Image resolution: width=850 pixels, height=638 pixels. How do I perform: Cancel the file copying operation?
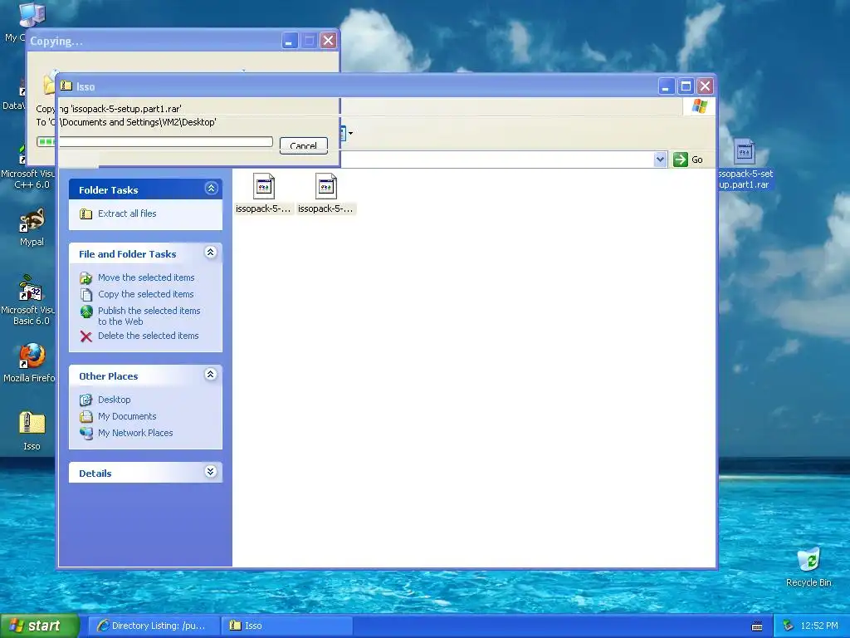(304, 145)
